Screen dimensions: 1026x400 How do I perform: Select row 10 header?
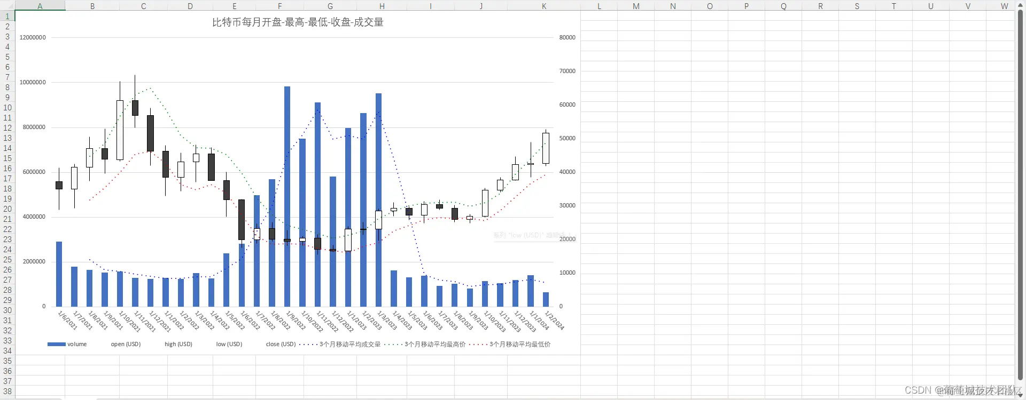tap(7, 108)
